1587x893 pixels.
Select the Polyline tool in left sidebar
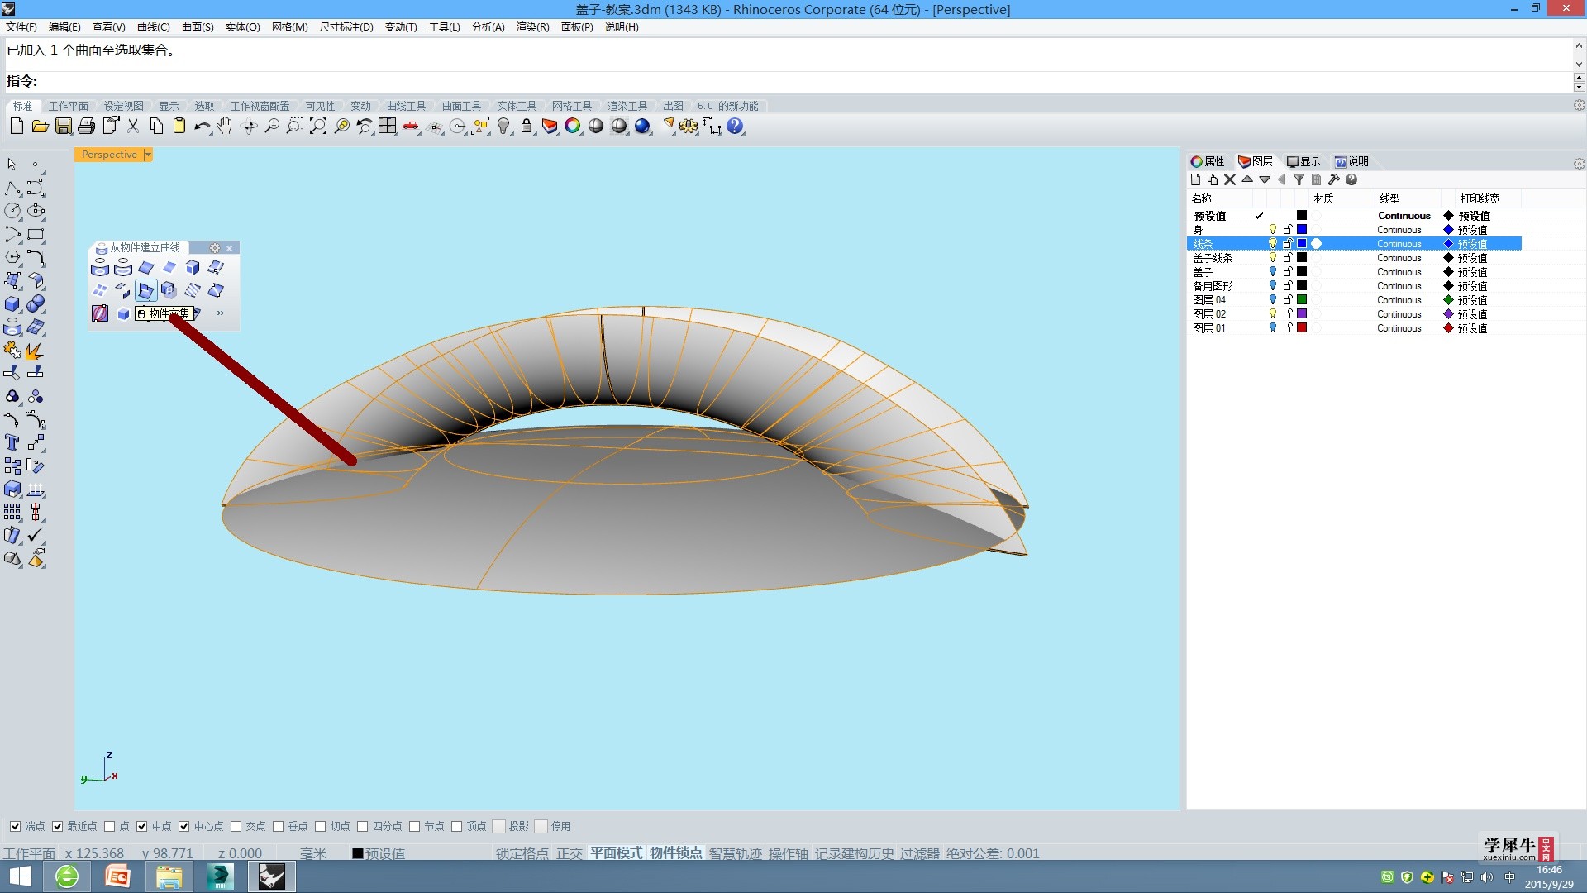coord(12,188)
